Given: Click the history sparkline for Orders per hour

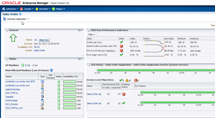Looking at the screenshot, I should (x=154, y=42).
